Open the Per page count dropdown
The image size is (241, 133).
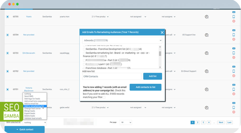point(126,122)
